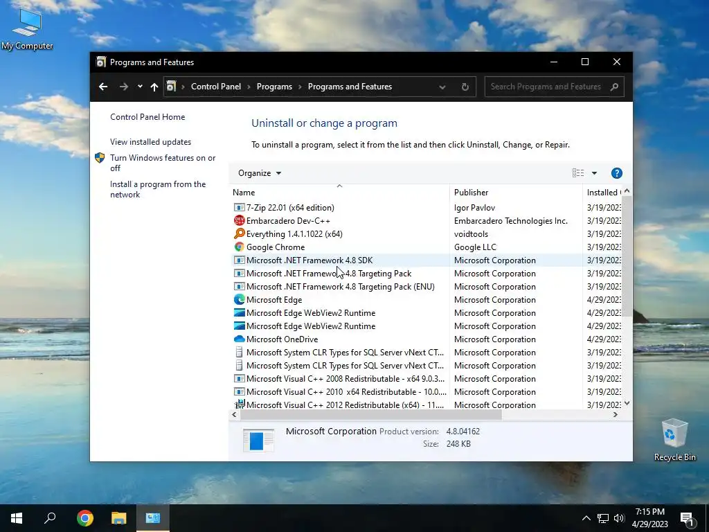This screenshot has height=532, width=709.
Task: Click Programs and Features breadcrumb segment
Action: pyautogui.click(x=350, y=87)
